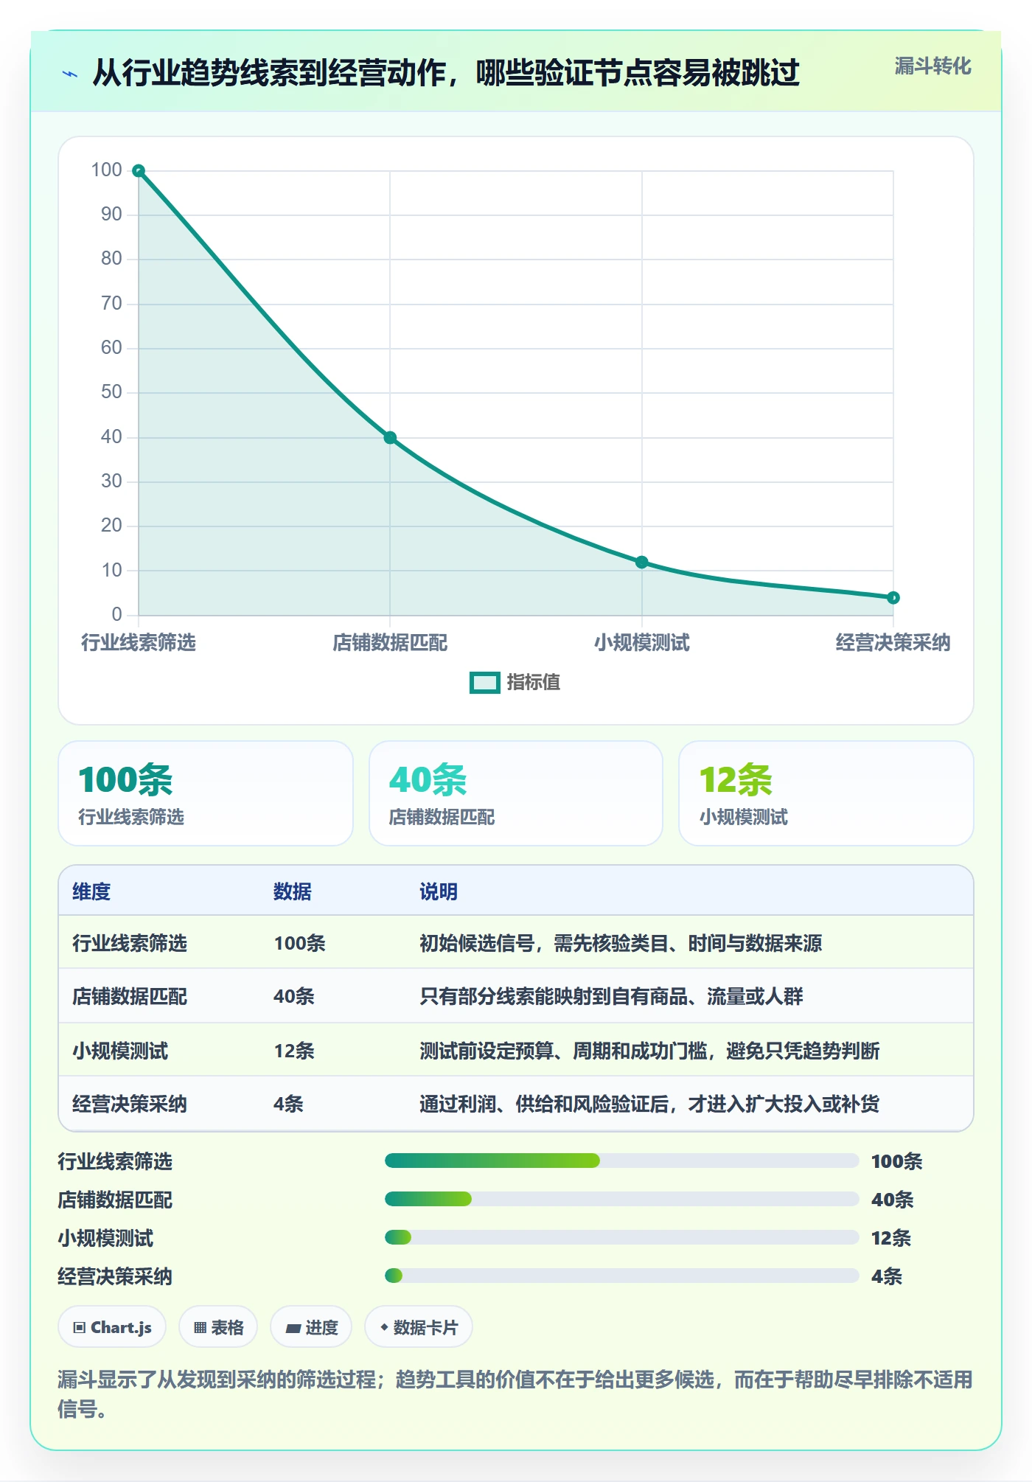Click the 漏斗转化 label in the header

click(x=932, y=66)
